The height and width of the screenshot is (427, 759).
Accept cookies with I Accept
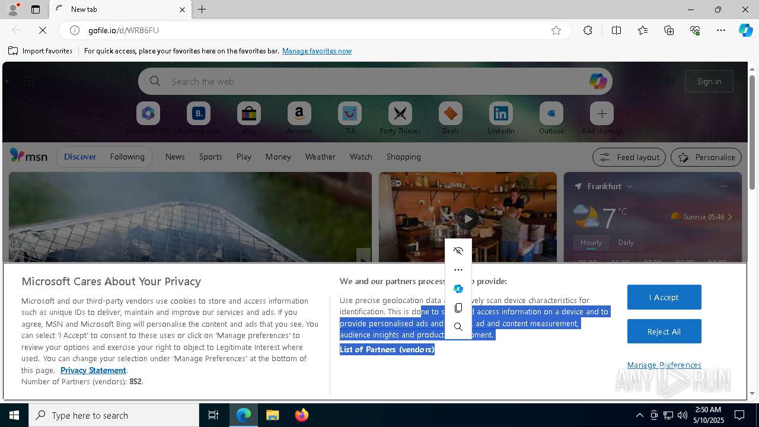664,297
